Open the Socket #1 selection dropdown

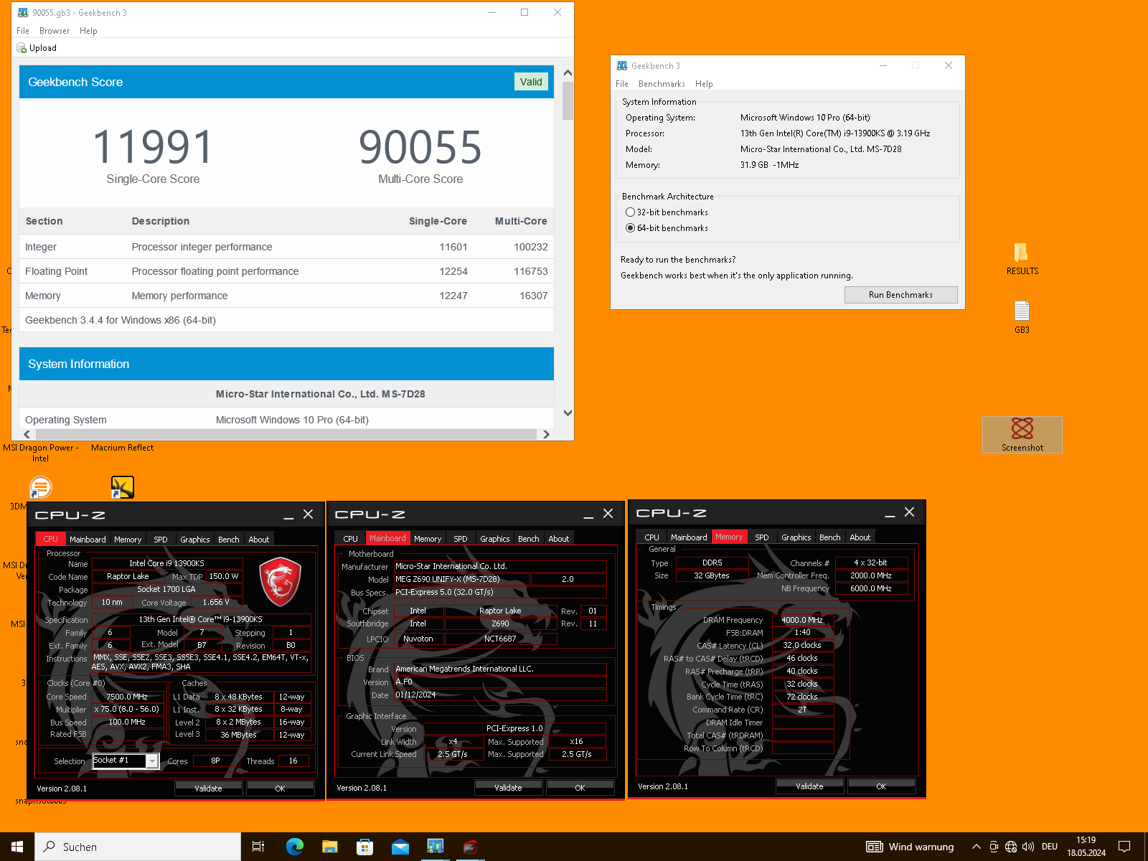tap(152, 761)
